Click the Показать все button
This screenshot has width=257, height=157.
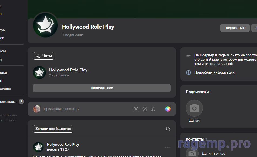tap(102, 88)
